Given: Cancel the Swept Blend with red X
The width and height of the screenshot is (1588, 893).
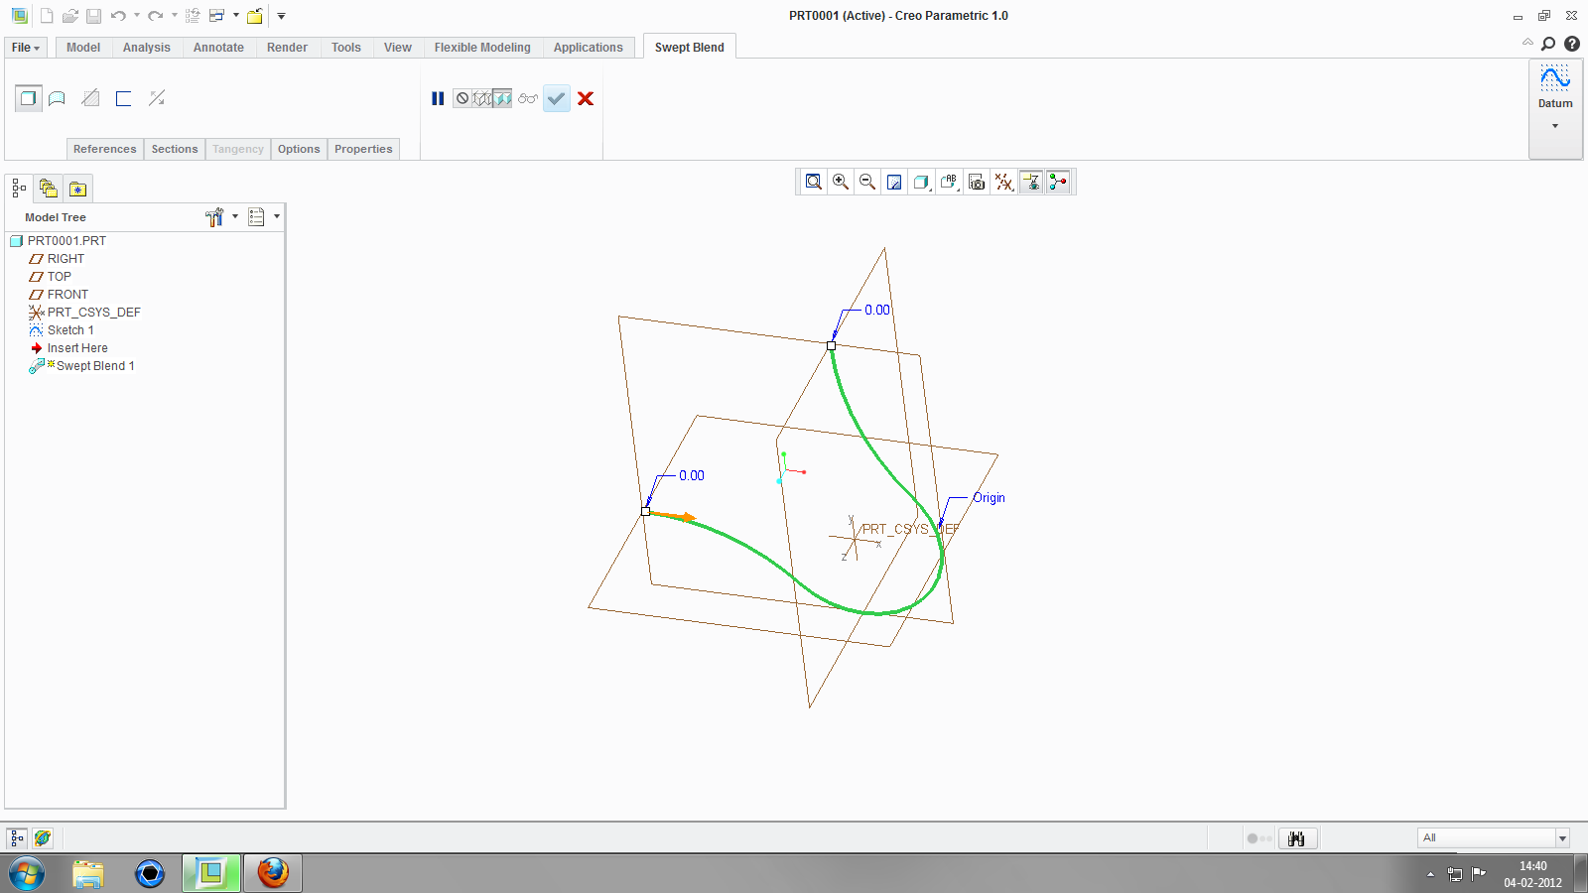Looking at the screenshot, I should coord(586,98).
